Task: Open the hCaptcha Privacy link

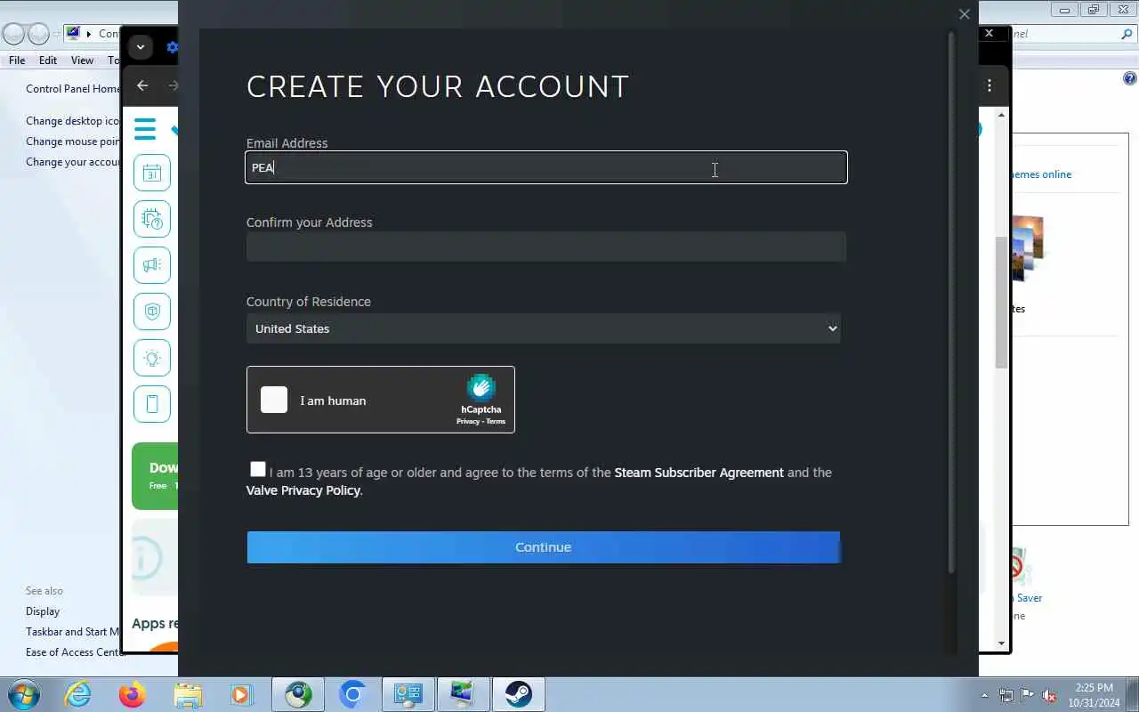Action: pyautogui.click(x=467, y=421)
